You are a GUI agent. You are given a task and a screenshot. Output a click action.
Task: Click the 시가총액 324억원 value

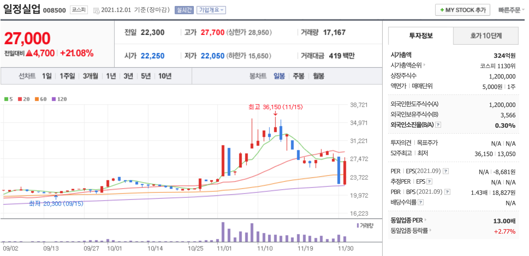point(504,56)
